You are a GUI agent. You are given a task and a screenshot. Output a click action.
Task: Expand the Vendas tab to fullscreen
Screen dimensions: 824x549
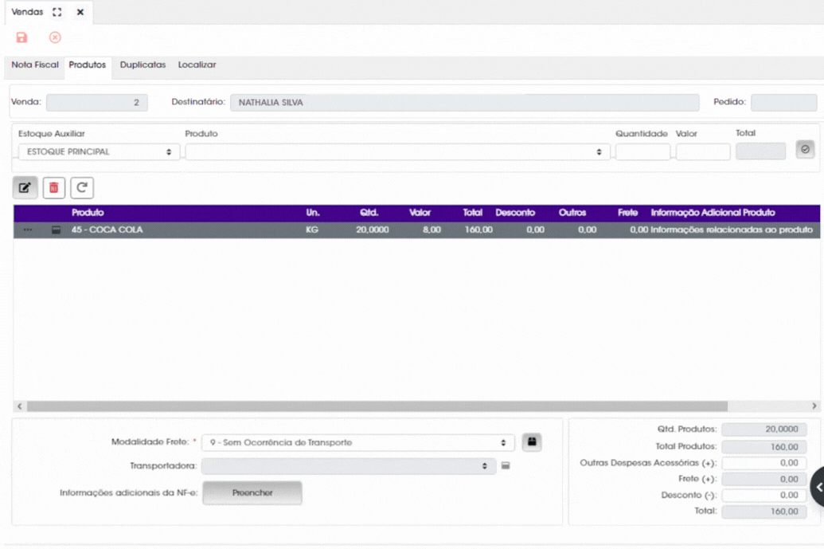coord(57,12)
